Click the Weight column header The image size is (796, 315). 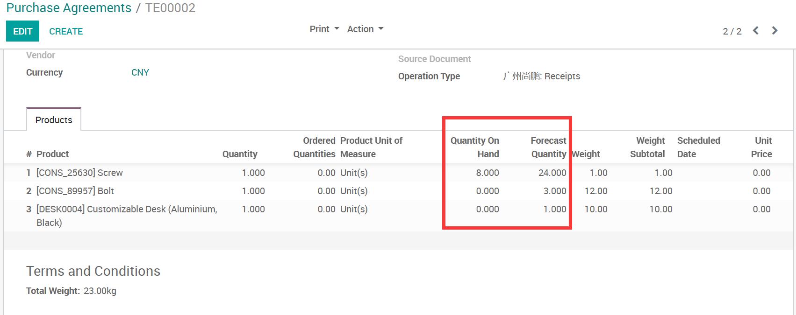coord(586,154)
